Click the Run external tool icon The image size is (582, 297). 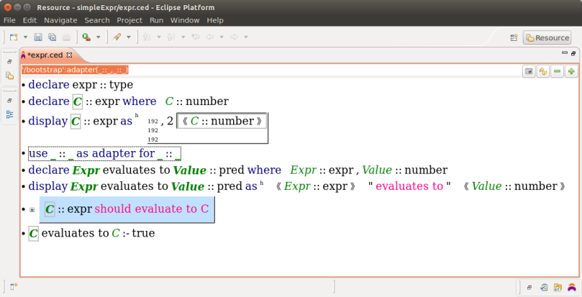86,37
